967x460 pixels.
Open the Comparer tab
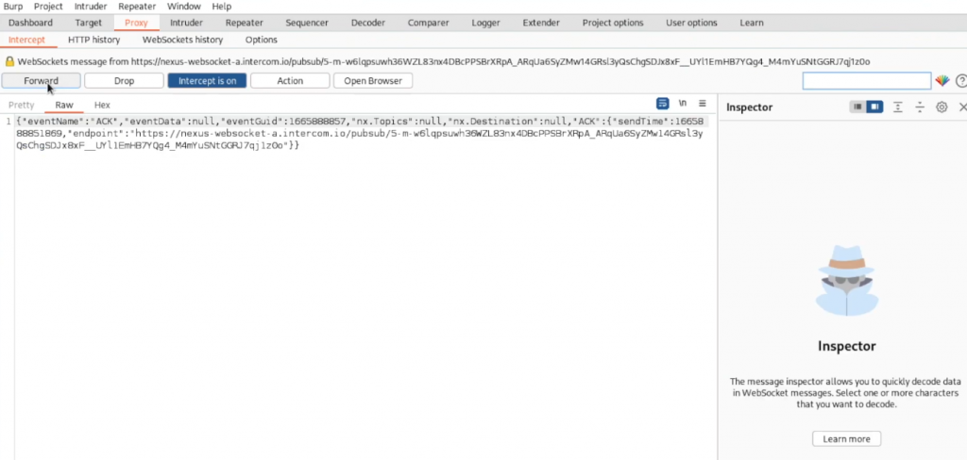click(x=428, y=23)
